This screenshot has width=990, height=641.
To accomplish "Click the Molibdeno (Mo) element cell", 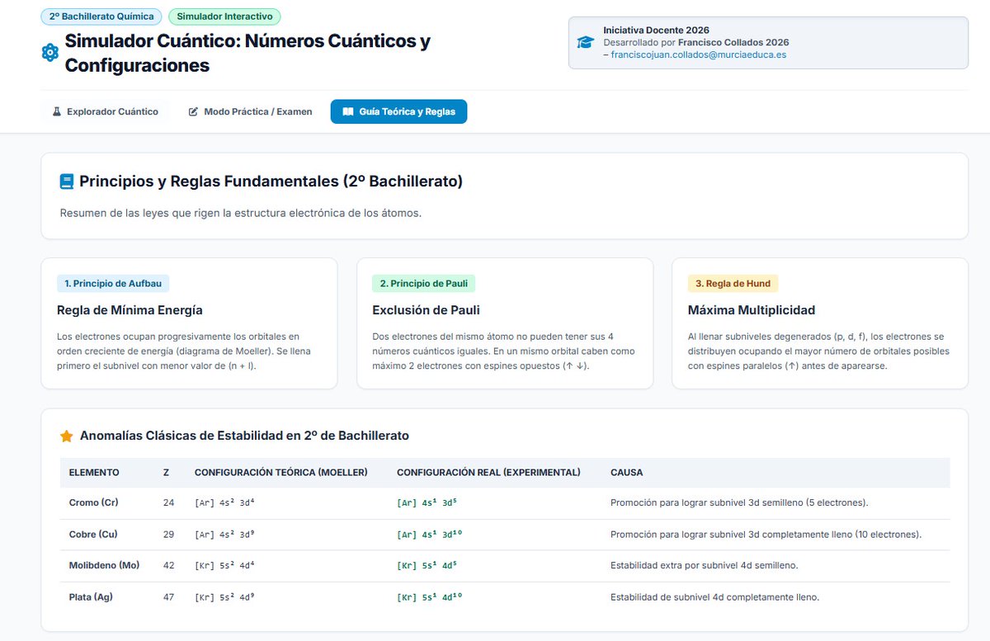I will point(104,565).
